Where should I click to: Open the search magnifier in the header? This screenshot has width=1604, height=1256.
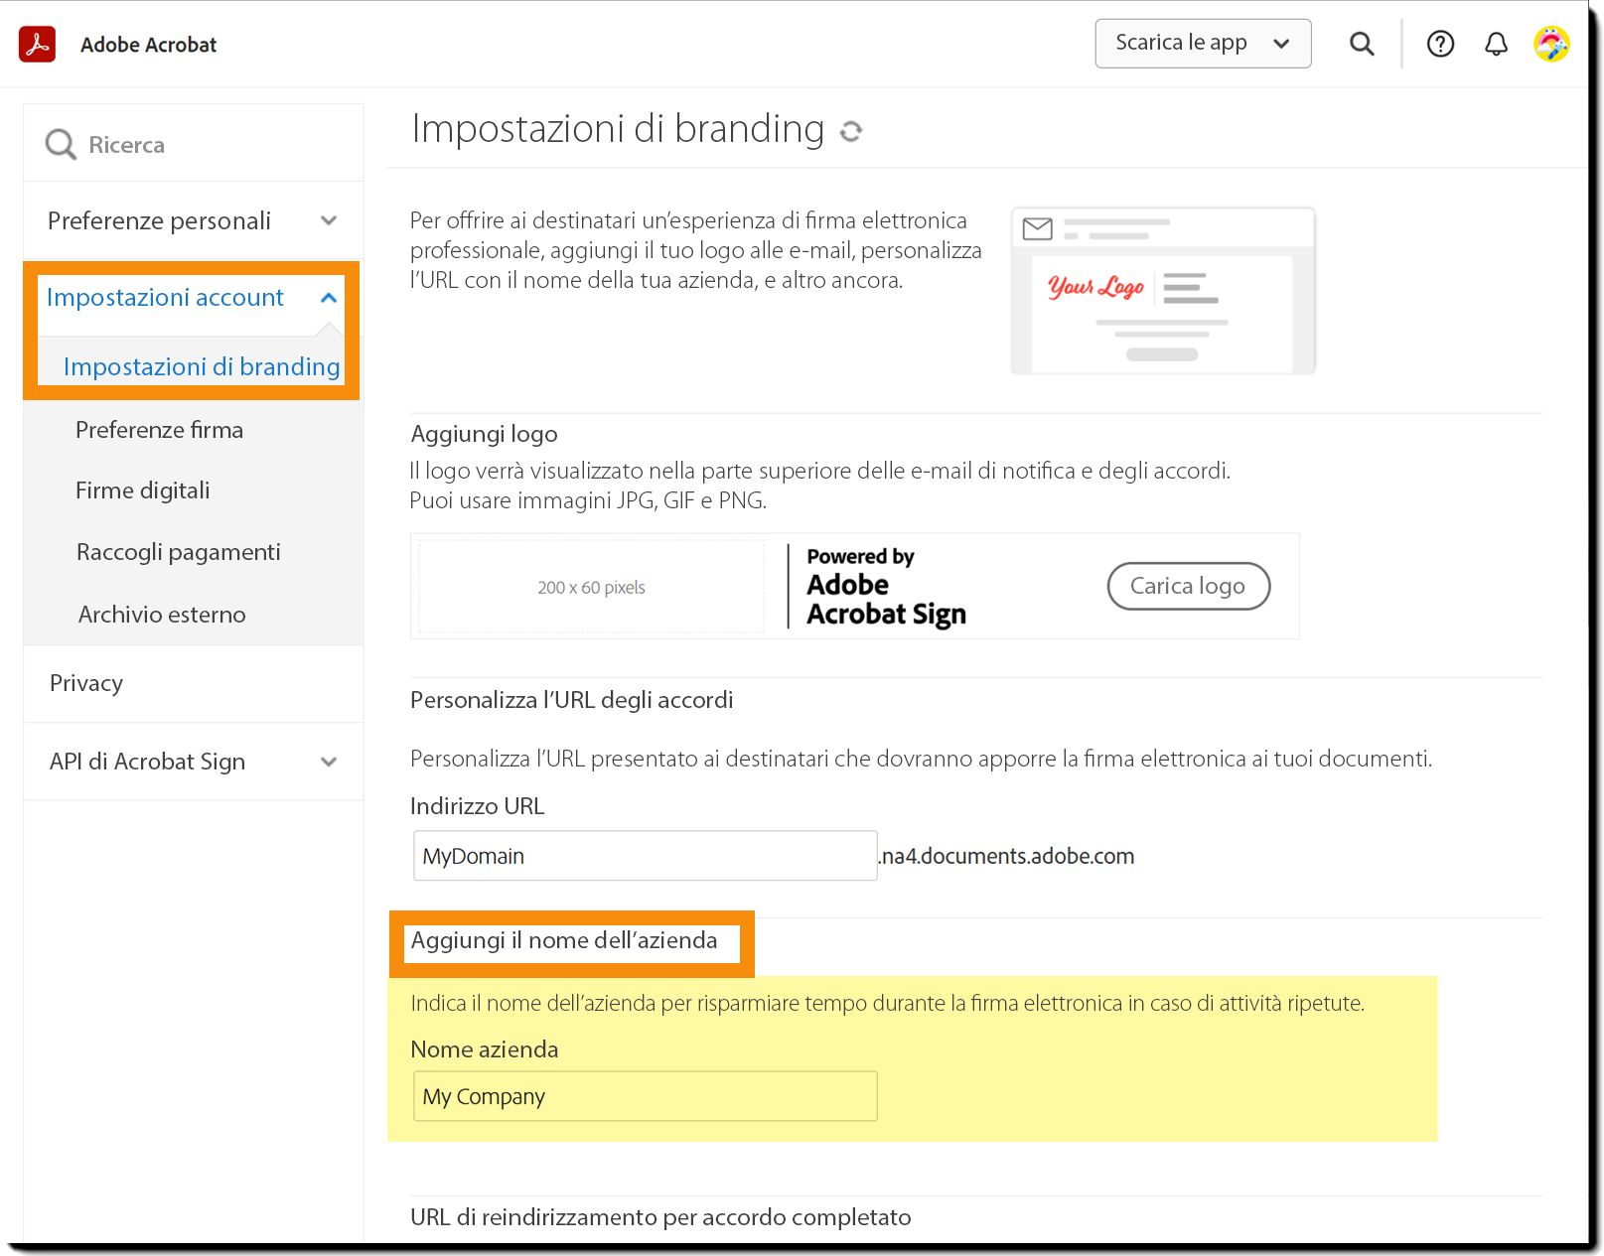click(x=1362, y=44)
